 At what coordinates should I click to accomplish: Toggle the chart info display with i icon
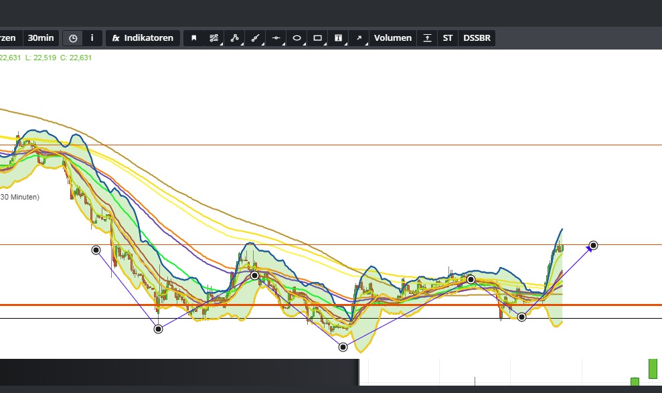tap(92, 38)
